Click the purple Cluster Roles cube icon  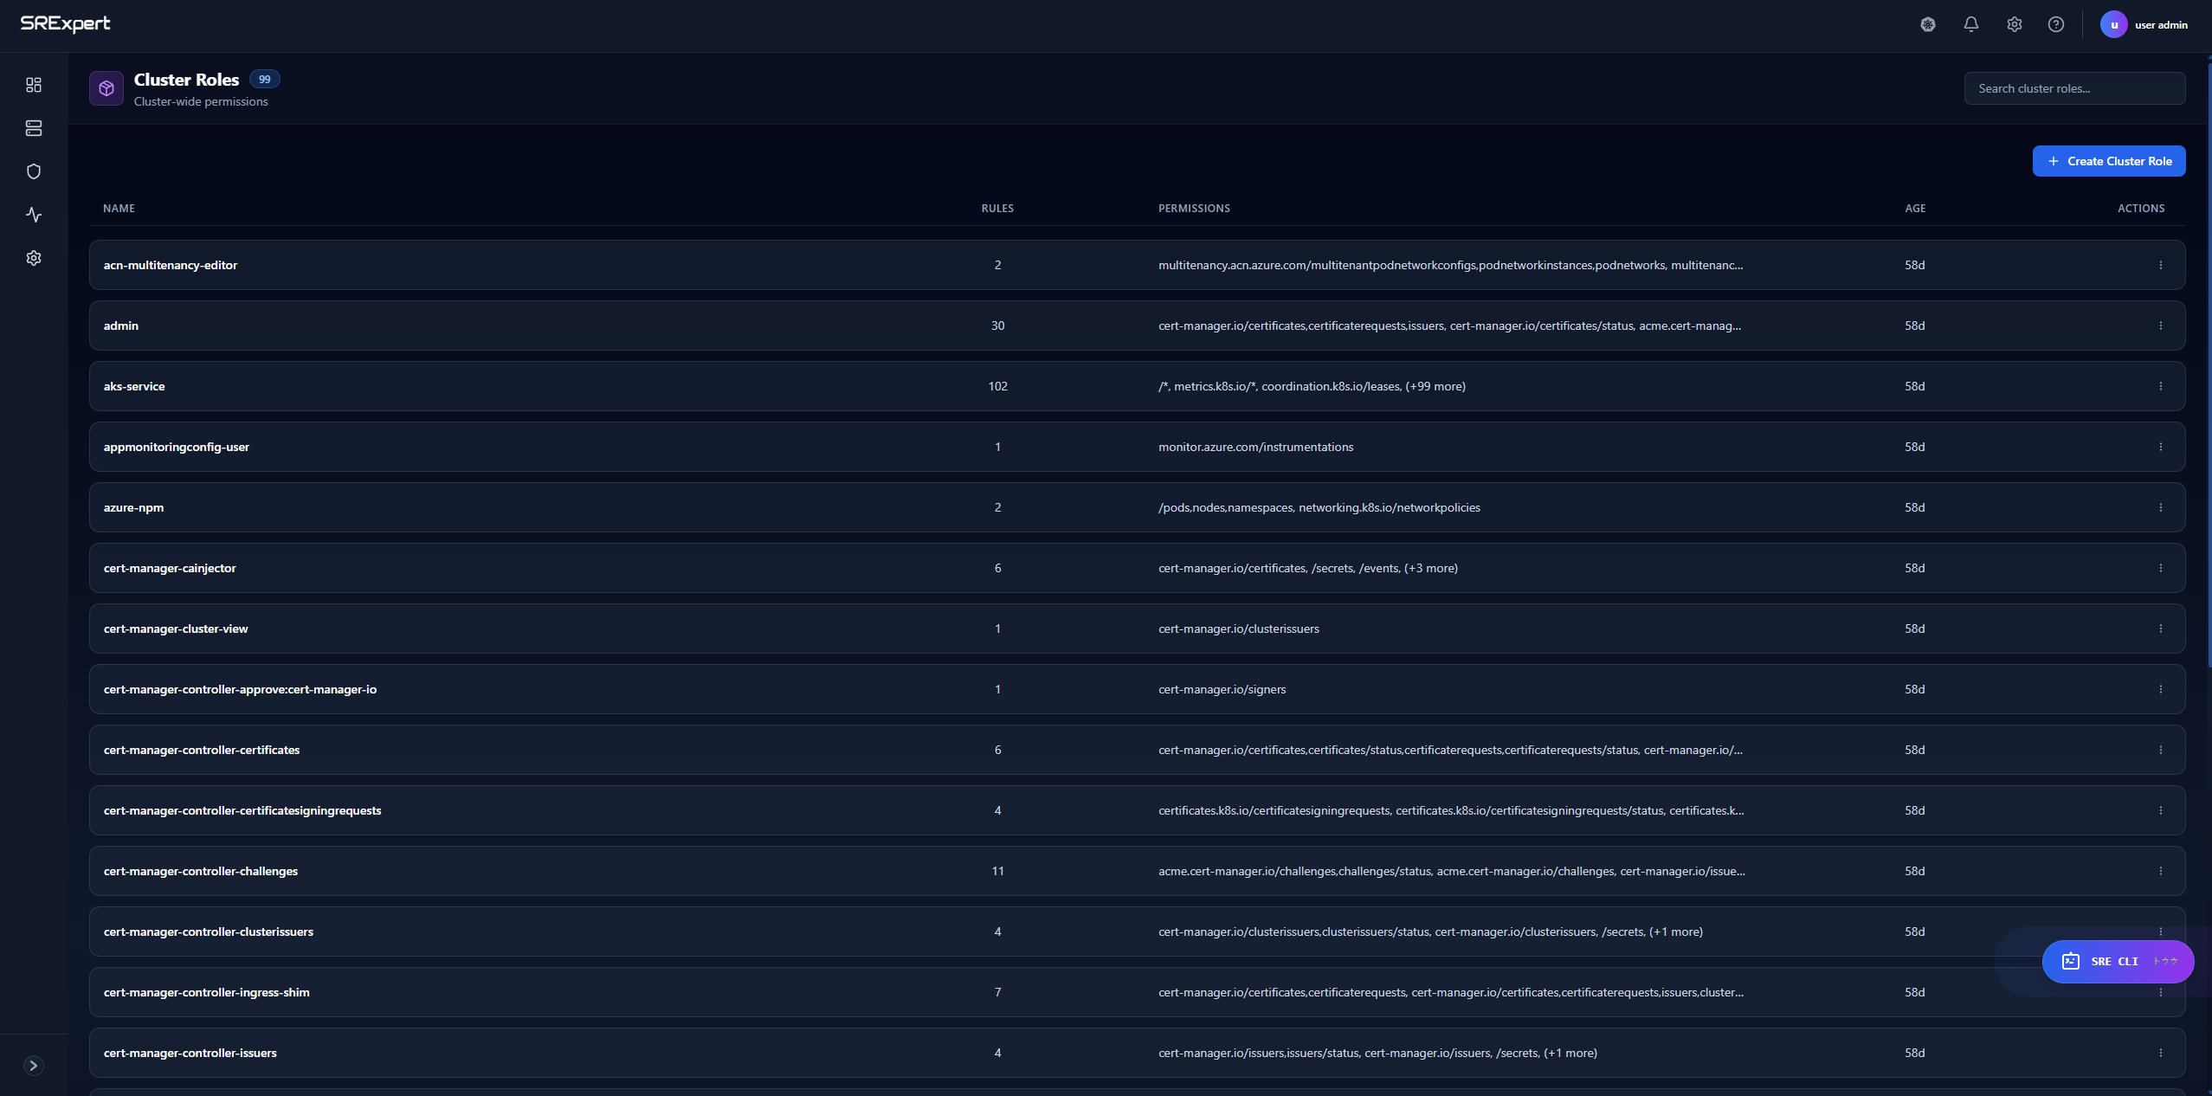(x=106, y=87)
